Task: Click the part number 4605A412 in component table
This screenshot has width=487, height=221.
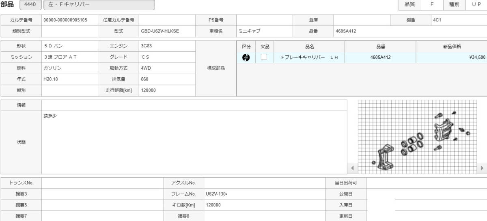Action: tap(380, 57)
